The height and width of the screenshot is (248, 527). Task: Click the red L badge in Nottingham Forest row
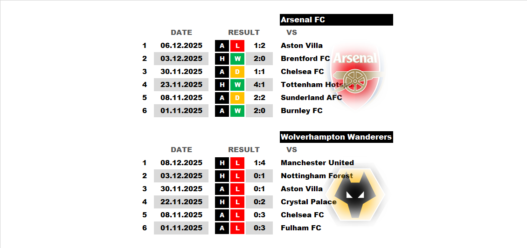click(x=237, y=176)
